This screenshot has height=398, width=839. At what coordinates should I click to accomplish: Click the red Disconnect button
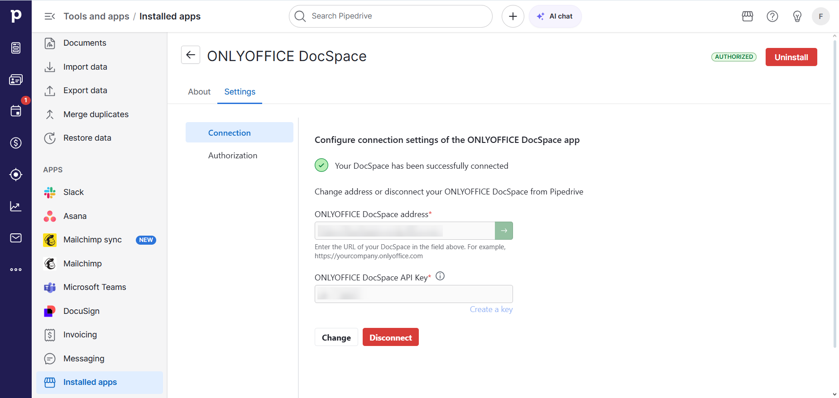(x=391, y=337)
